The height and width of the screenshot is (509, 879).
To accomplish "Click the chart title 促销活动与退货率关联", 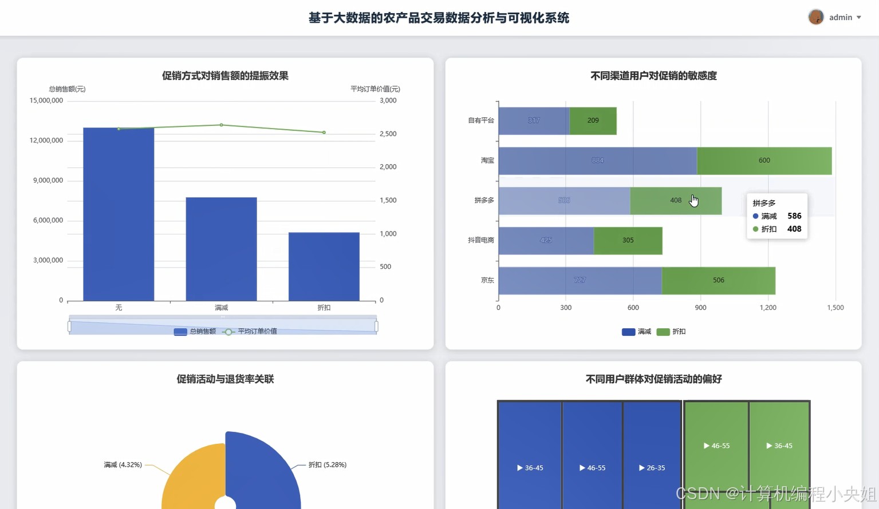I will (x=225, y=379).
